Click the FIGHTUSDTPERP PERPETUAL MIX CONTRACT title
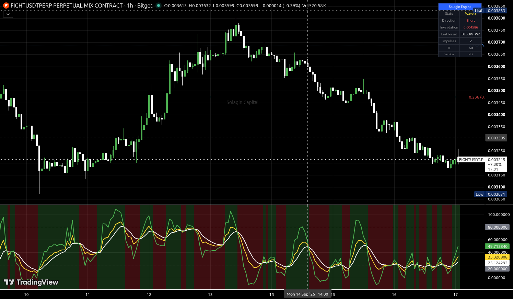Image resolution: width=513 pixels, height=299 pixels. coord(67,5)
